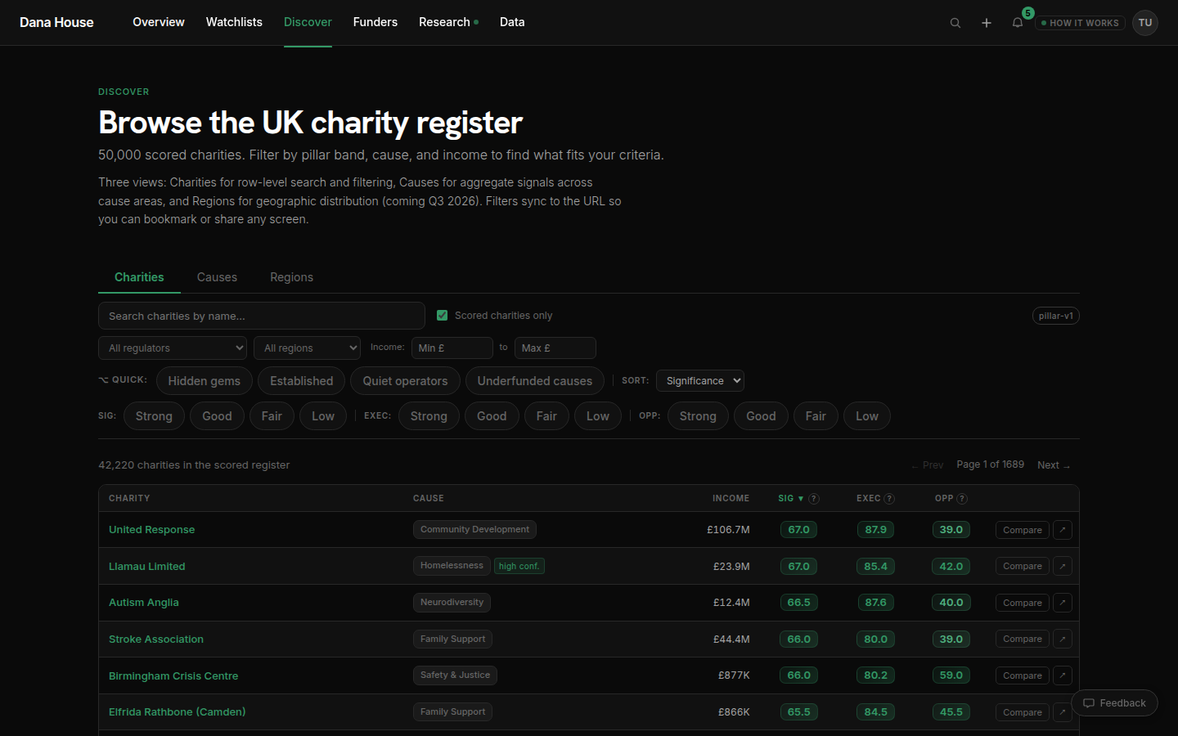Sort by Income column header

731,499
